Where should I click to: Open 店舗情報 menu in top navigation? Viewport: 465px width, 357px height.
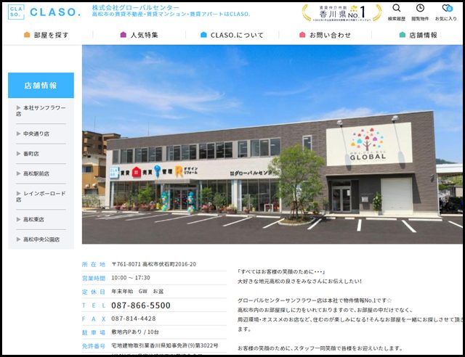coord(418,35)
